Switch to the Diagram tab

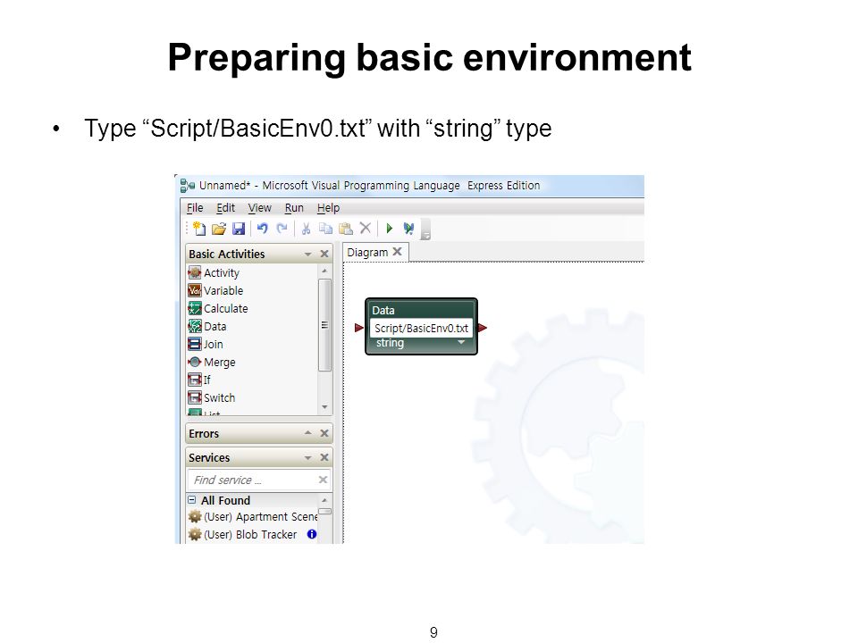367,253
